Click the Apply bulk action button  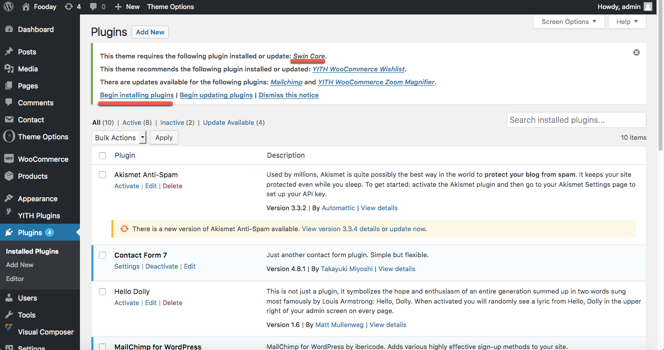164,138
